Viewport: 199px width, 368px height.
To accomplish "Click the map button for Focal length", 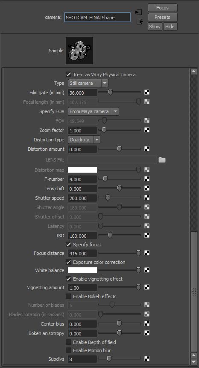I will tap(147, 102).
